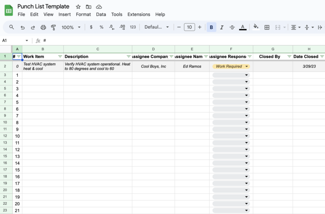The height and width of the screenshot is (214, 325).
Task: Click the move to folder icon
Action: [x=88, y=7]
